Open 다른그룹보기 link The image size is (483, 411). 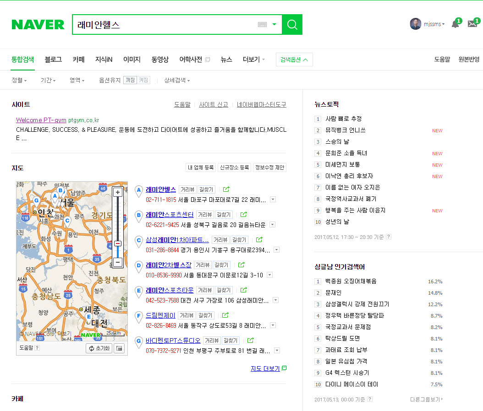click(x=426, y=399)
